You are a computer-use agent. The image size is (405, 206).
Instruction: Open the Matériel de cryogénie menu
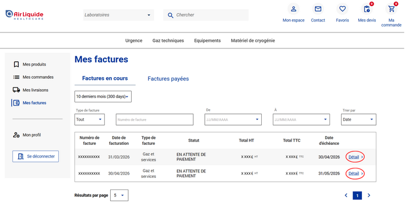[253, 41]
